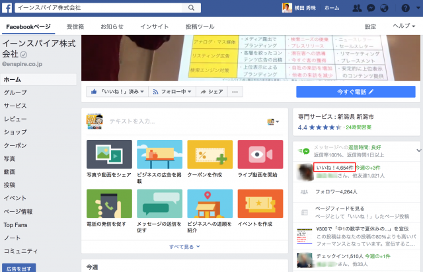This screenshot has width=423, height=272.
Task: Open コミュニティ in the left sidebar
Action: [20, 251]
